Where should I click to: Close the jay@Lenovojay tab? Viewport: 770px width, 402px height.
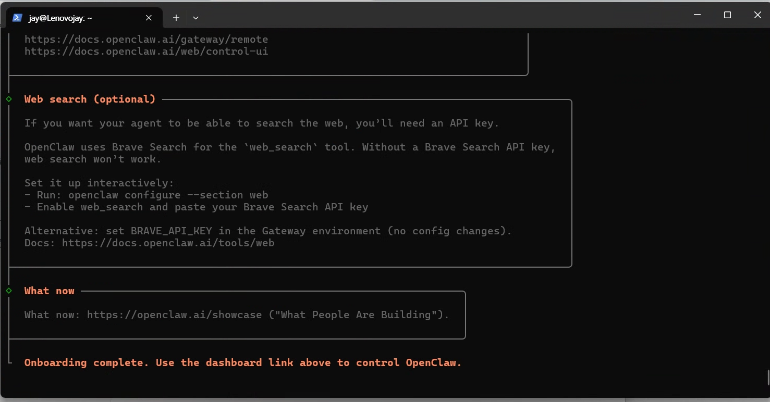point(149,18)
